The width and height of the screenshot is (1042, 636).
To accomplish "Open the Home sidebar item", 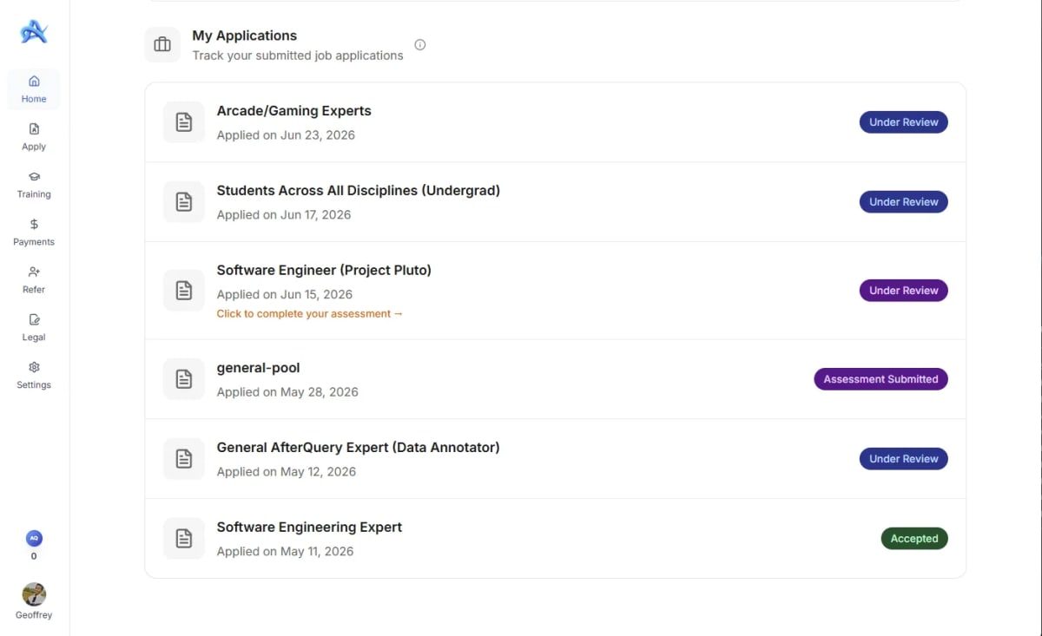I will (34, 89).
